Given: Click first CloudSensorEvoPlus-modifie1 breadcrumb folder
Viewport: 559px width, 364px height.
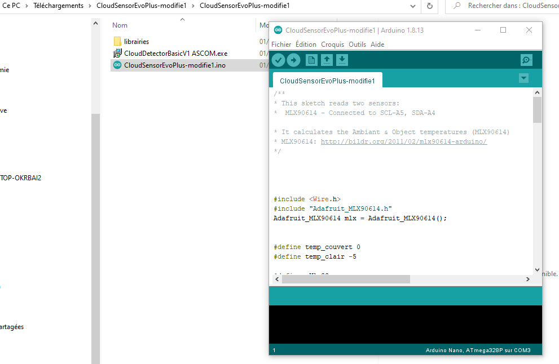Looking at the screenshot, I should click(142, 6).
